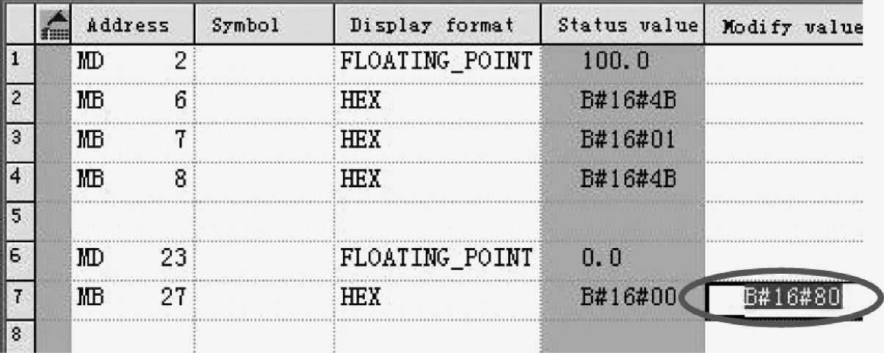Click status value 100.0 cell
Screen dimensions: 884x353
[x=622, y=62]
